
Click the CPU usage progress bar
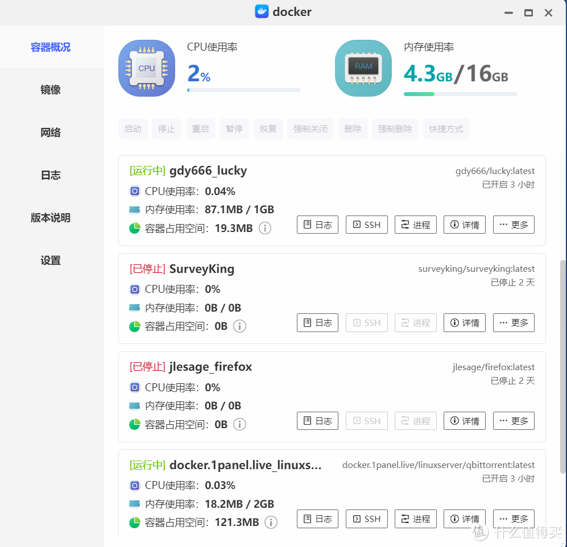point(243,90)
